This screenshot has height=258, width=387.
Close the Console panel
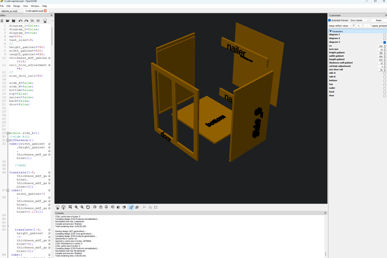point(325,213)
